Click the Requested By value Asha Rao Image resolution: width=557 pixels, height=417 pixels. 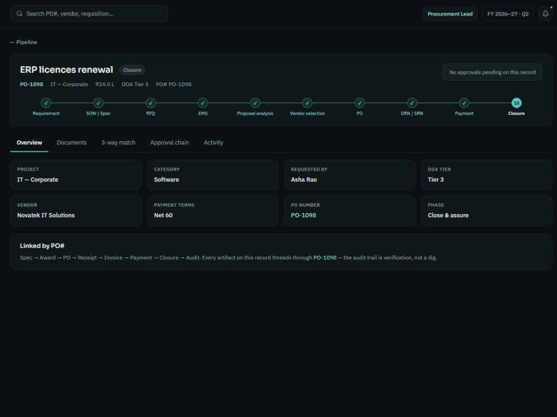(x=304, y=180)
